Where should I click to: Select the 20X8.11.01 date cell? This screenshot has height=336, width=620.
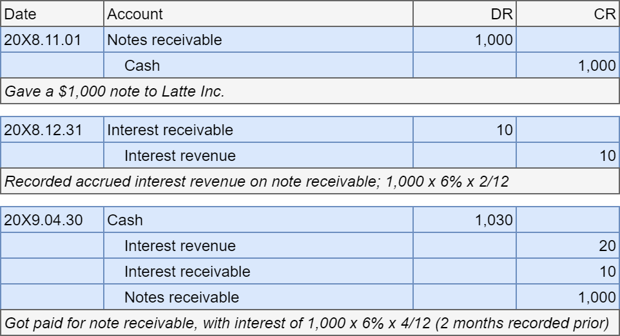52,39
